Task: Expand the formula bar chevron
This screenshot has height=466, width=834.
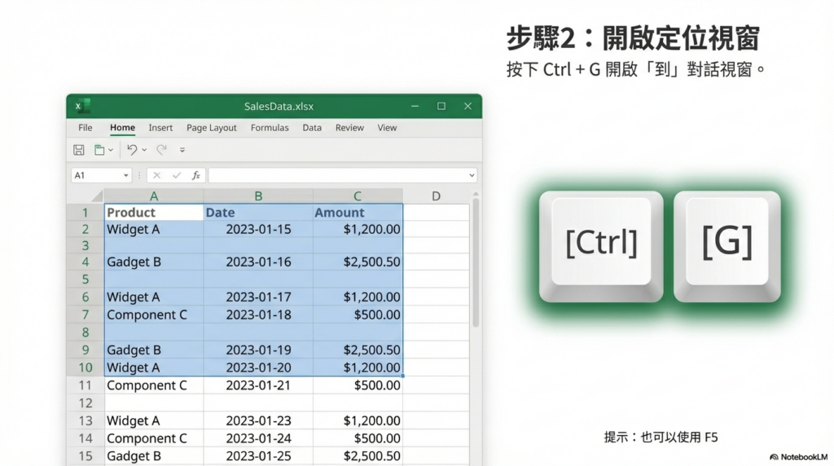Action: [472, 175]
